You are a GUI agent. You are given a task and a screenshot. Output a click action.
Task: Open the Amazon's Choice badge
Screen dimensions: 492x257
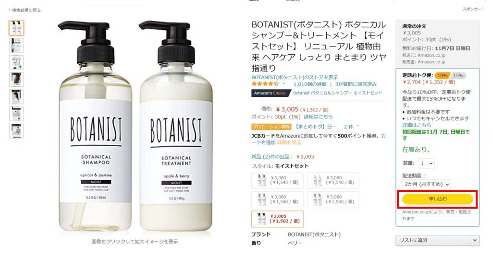click(x=271, y=93)
